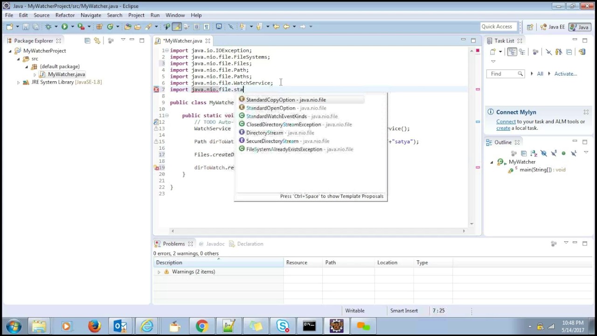Click the create link for local task
Viewport: 597px width, 336px height.
coord(503,128)
